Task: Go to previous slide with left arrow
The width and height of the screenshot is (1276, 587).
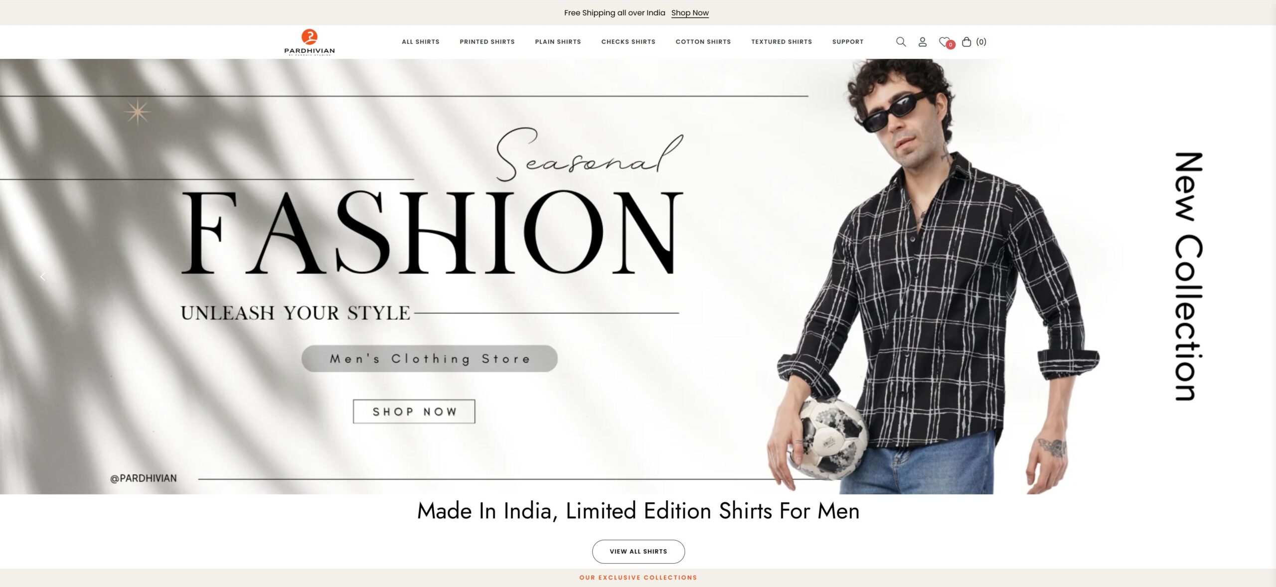Action: (x=43, y=277)
